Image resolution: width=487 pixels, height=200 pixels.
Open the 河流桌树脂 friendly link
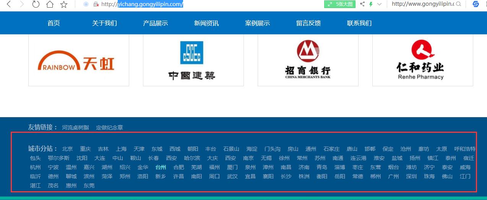(75, 127)
